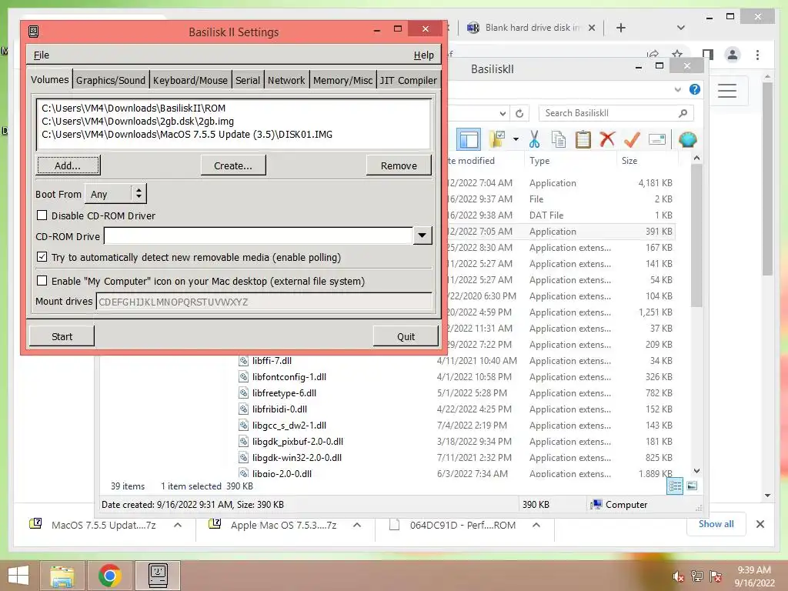Open the Windows Start button
Screen dimensions: 788x591
click(18, 576)
